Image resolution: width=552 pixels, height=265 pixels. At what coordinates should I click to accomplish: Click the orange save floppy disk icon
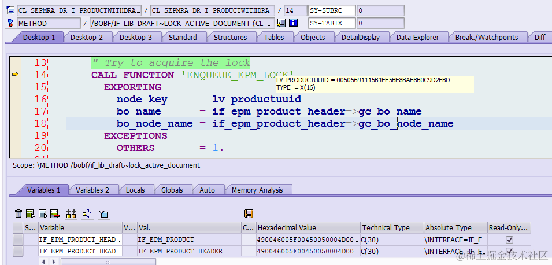(249, 214)
